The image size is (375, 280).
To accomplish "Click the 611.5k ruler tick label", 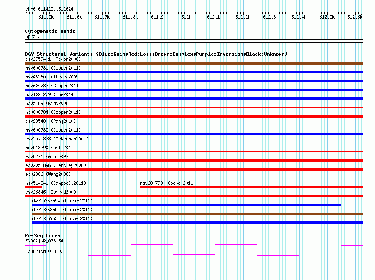I will [46, 17].
